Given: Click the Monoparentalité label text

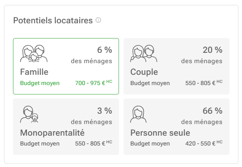Looking at the screenshot, I should pos(52,133).
